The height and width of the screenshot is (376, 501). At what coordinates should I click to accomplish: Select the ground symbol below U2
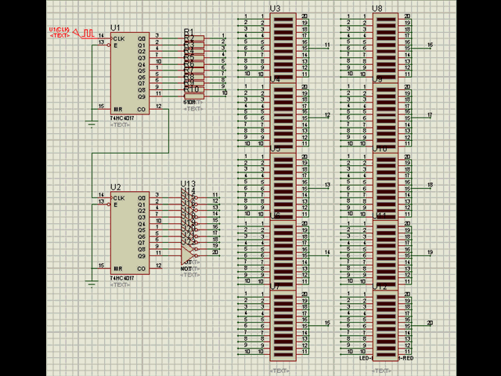coord(92,284)
